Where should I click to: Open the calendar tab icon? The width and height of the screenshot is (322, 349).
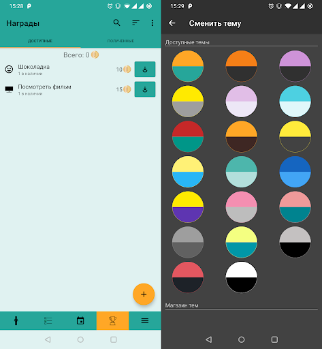pyautogui.click(x=80, y=320)
